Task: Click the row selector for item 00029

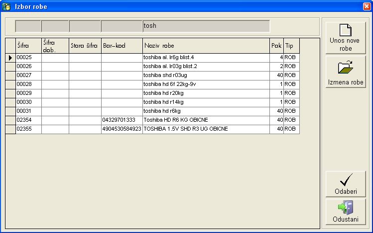Action: pyautogui.click(x=10, y=93)
